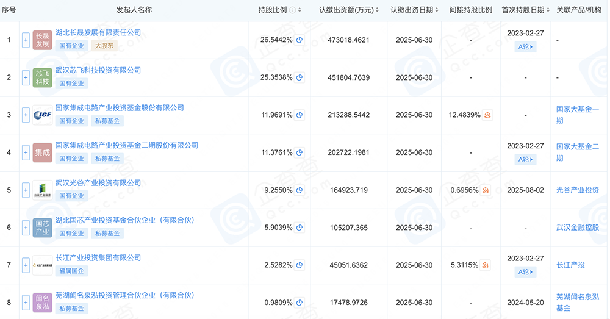View indirect holding path icon next to 0.6956%
Image resolution: width=610 pixels, height=319 pixels.
click(x=485, y=190)
